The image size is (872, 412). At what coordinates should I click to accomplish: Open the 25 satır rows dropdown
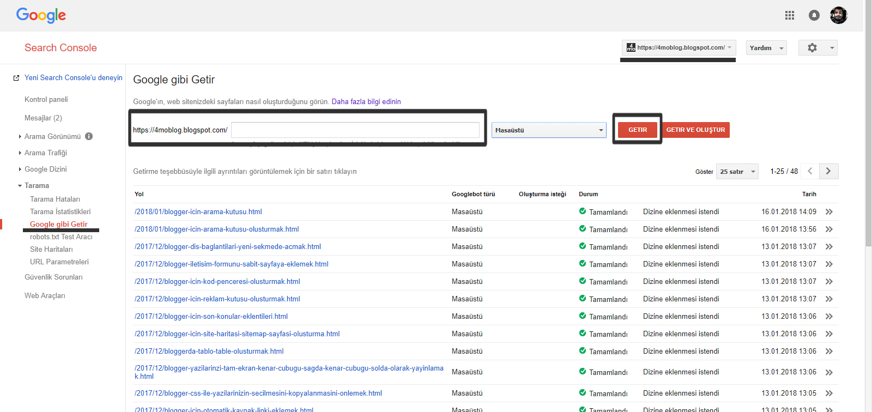pos(737,171)
